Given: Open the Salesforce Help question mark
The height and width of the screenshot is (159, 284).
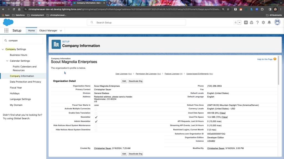Looking at the screenshot, I should click(x=257, y=23).
